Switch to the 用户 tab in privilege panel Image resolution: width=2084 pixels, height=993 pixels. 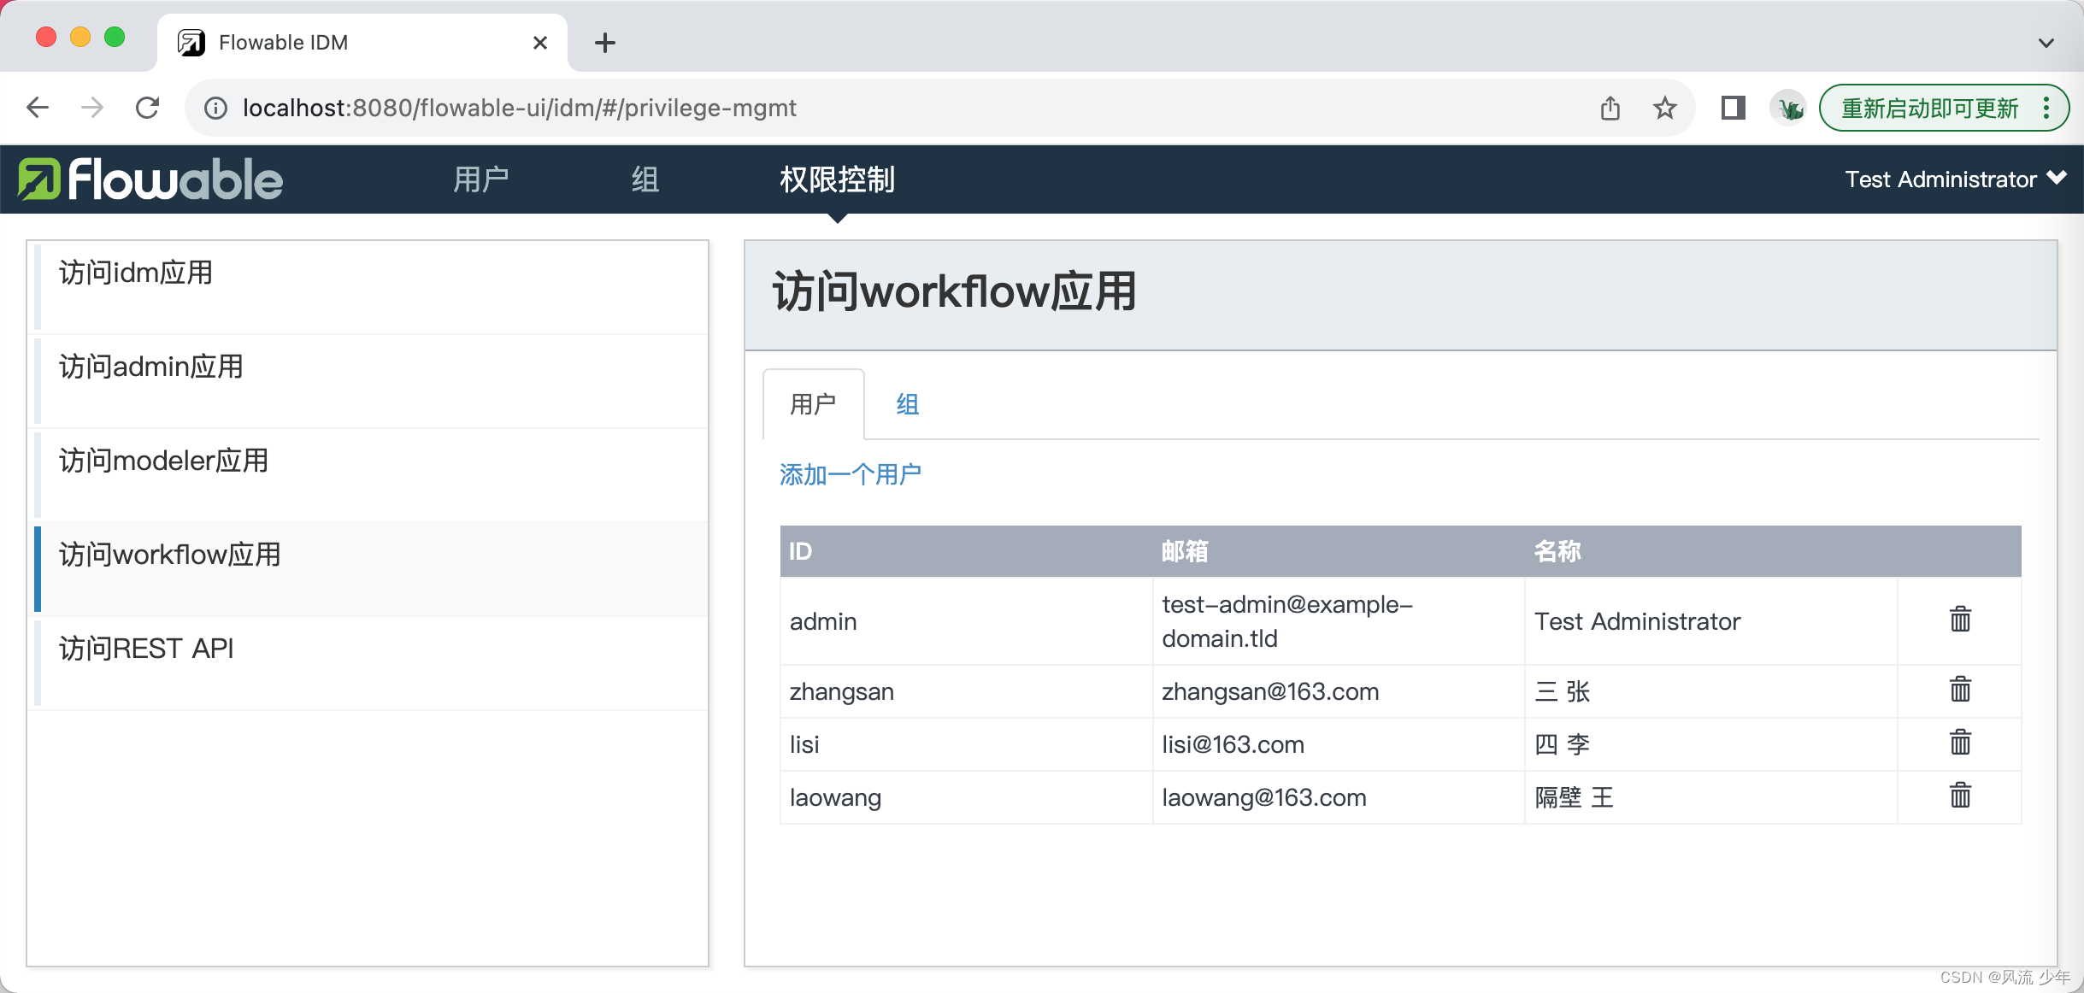coord(813,404)
